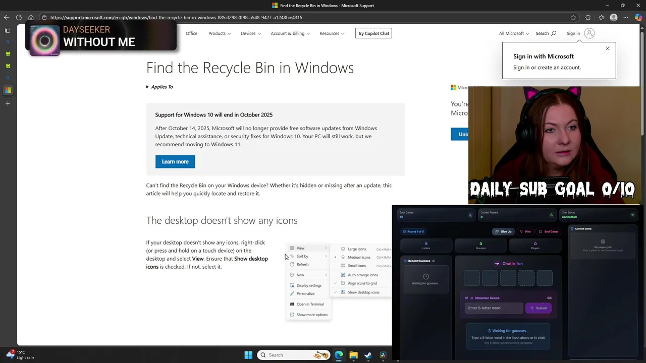Reload the page with the refresh icon
The image size is (646, 363).
click(19, 17)
